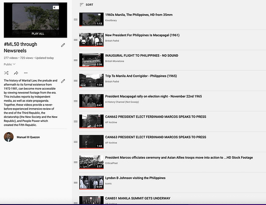Open thumbnail of CAN663 Marcos press video

[91, 142]
